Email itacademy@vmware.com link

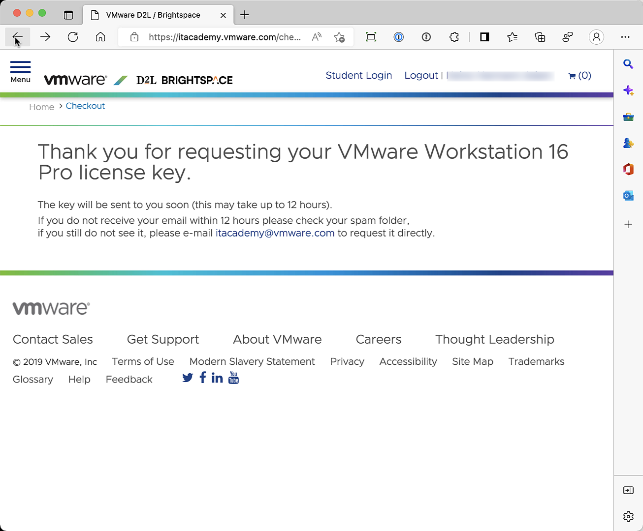click(x=275, y=233)
